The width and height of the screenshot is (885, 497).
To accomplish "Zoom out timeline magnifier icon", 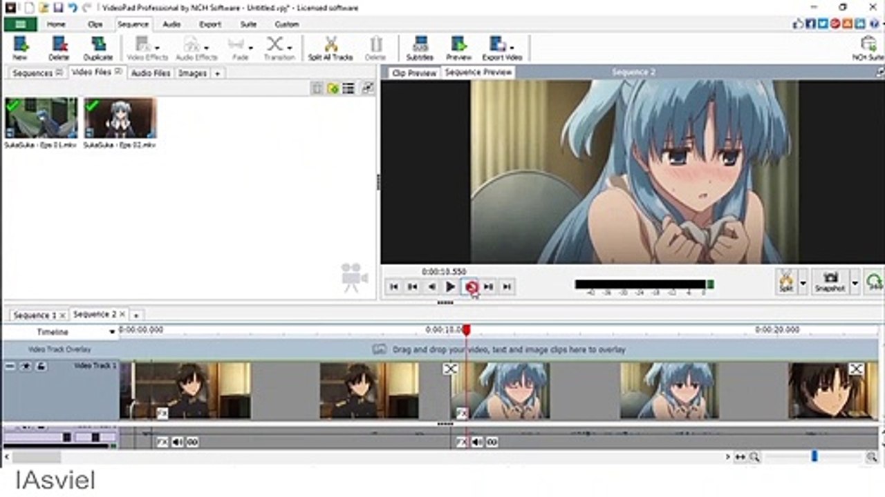I will tap(754, 457).
